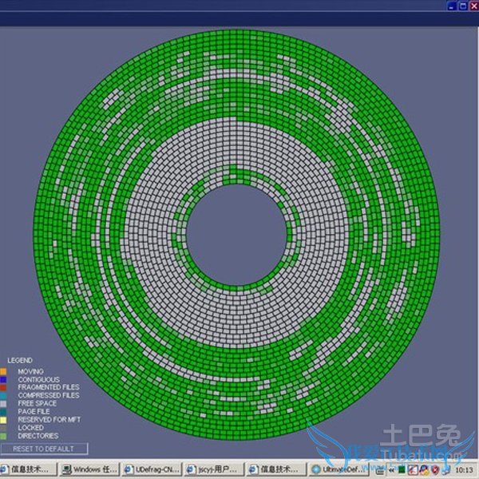Click the gray LOCKED color swatch
The height and width of the screenshot is (479, 479).
[x=3, y=428]
